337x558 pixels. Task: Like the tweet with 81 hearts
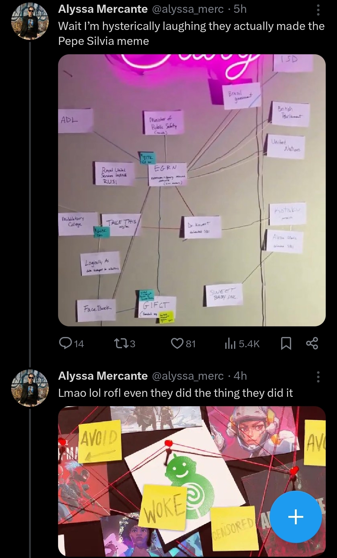183,344
